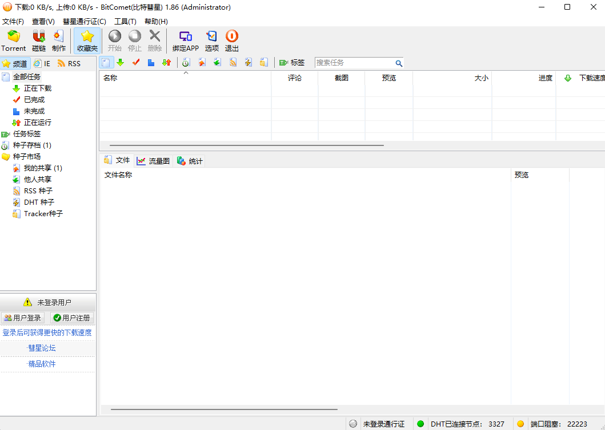Image resolution: width=605 pixels, height=430 pixels.
Task: Open the 工具(T) menu
Action: pos(125,22)
